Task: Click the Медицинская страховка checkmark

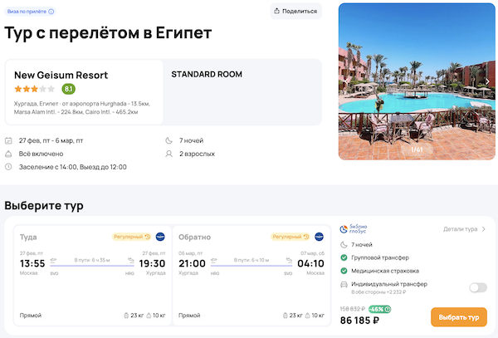Action: [x=344, y=270]
